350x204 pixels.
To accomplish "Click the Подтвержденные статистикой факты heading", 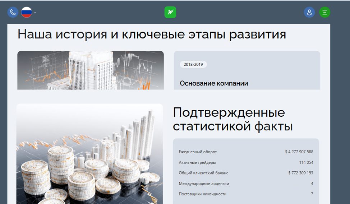I will (x=233, y=119).
